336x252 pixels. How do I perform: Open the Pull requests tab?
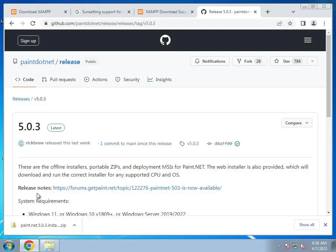coord(59,79)
